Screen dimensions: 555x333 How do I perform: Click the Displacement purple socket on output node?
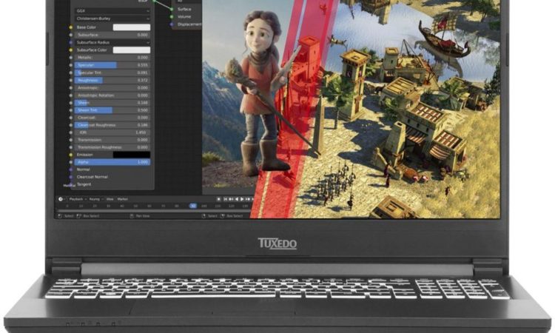tap(172, 24)
